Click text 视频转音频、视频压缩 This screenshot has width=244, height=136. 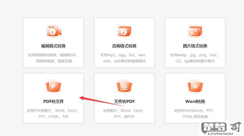tap(54, 61)
